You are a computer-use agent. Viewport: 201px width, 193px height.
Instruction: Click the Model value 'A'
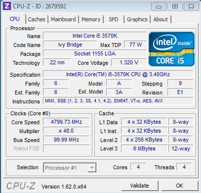[x=119, y=83]
